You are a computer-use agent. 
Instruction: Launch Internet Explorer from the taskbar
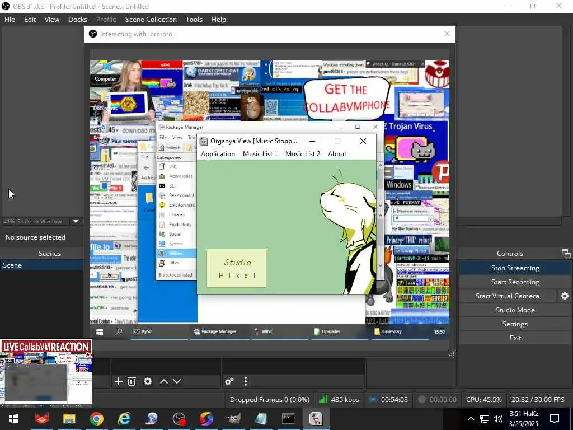tap(124, 419)
